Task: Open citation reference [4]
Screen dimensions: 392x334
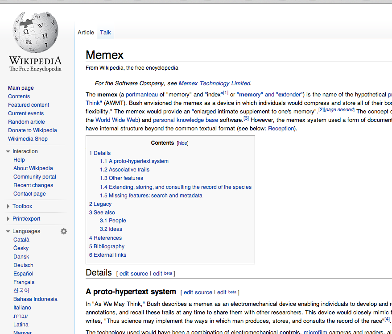Action: pyautogui.click(x=387, y=319)
